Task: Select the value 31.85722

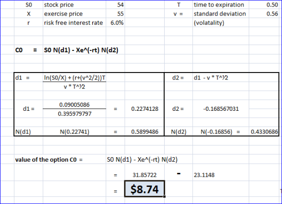Action: 145,175
